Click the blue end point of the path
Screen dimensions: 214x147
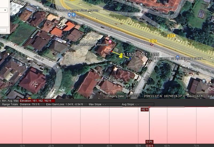click(130, 58)
